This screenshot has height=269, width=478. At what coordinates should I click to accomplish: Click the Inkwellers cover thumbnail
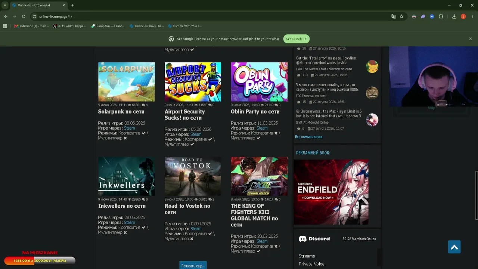(126, 176)
